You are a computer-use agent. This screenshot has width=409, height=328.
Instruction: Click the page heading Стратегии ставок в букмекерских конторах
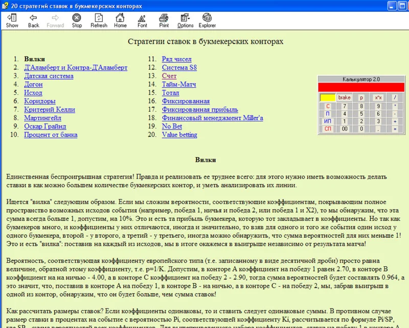[x=206, y=42]
